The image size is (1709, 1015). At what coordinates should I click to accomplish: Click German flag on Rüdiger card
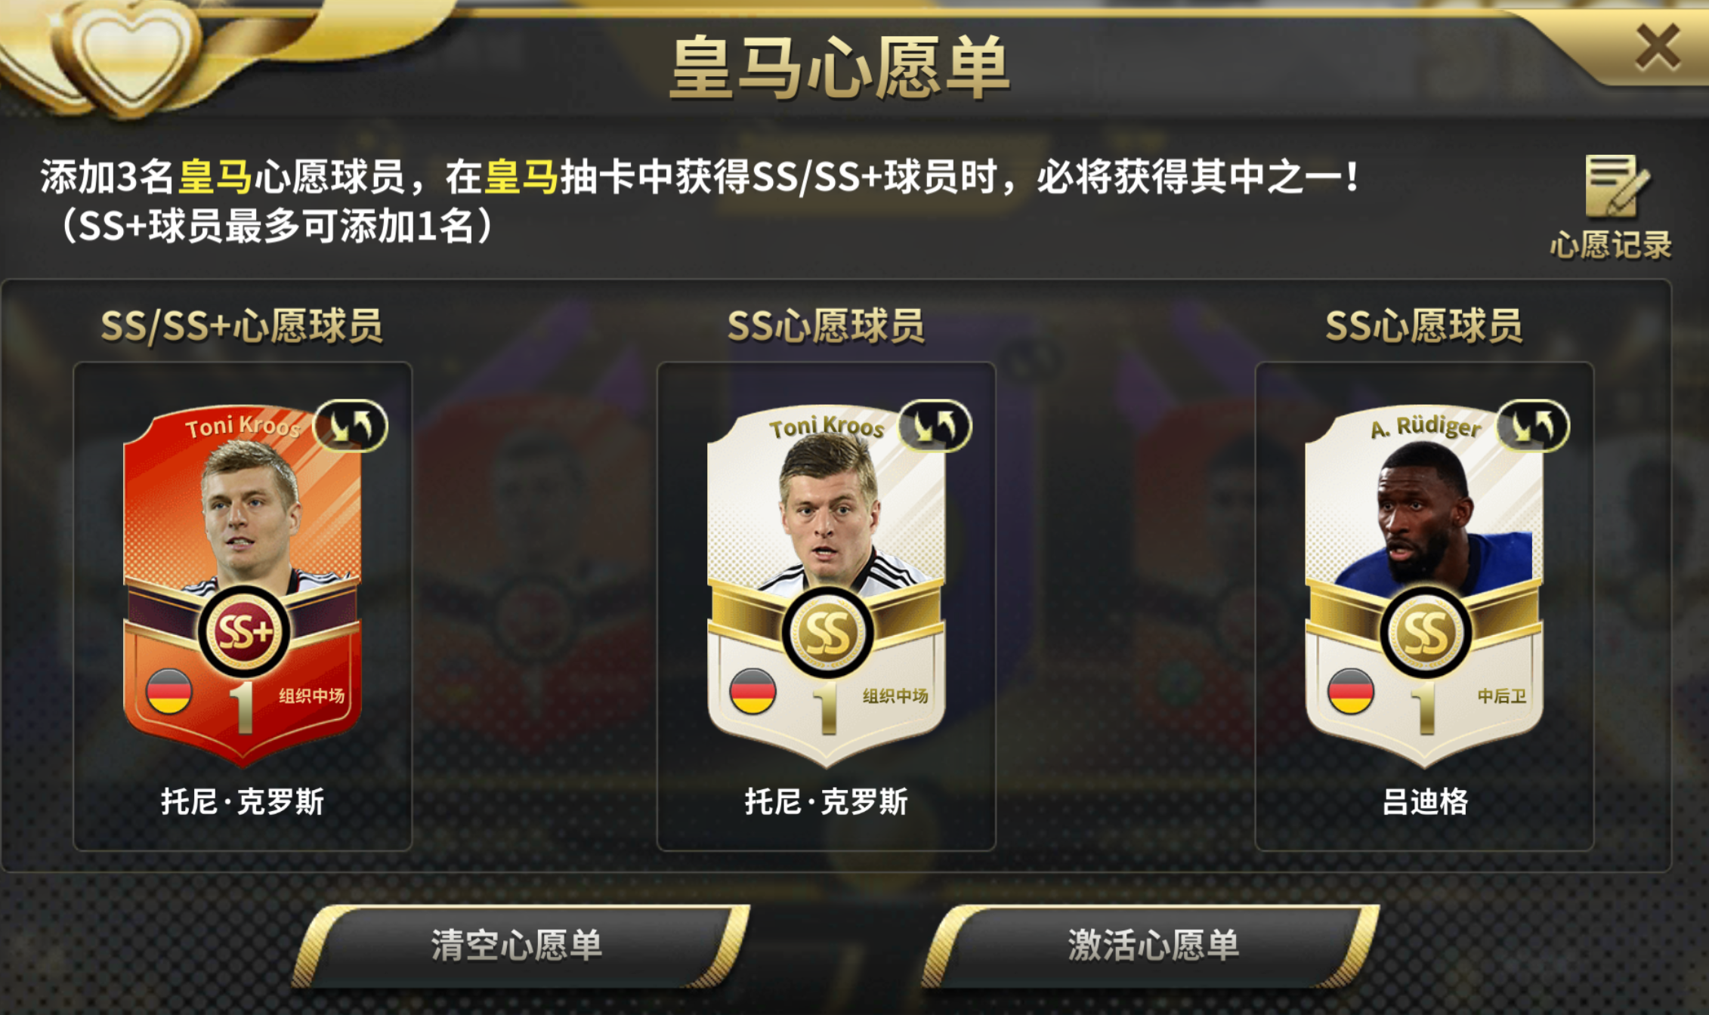pyautogui.click(x=1350, y=691)
